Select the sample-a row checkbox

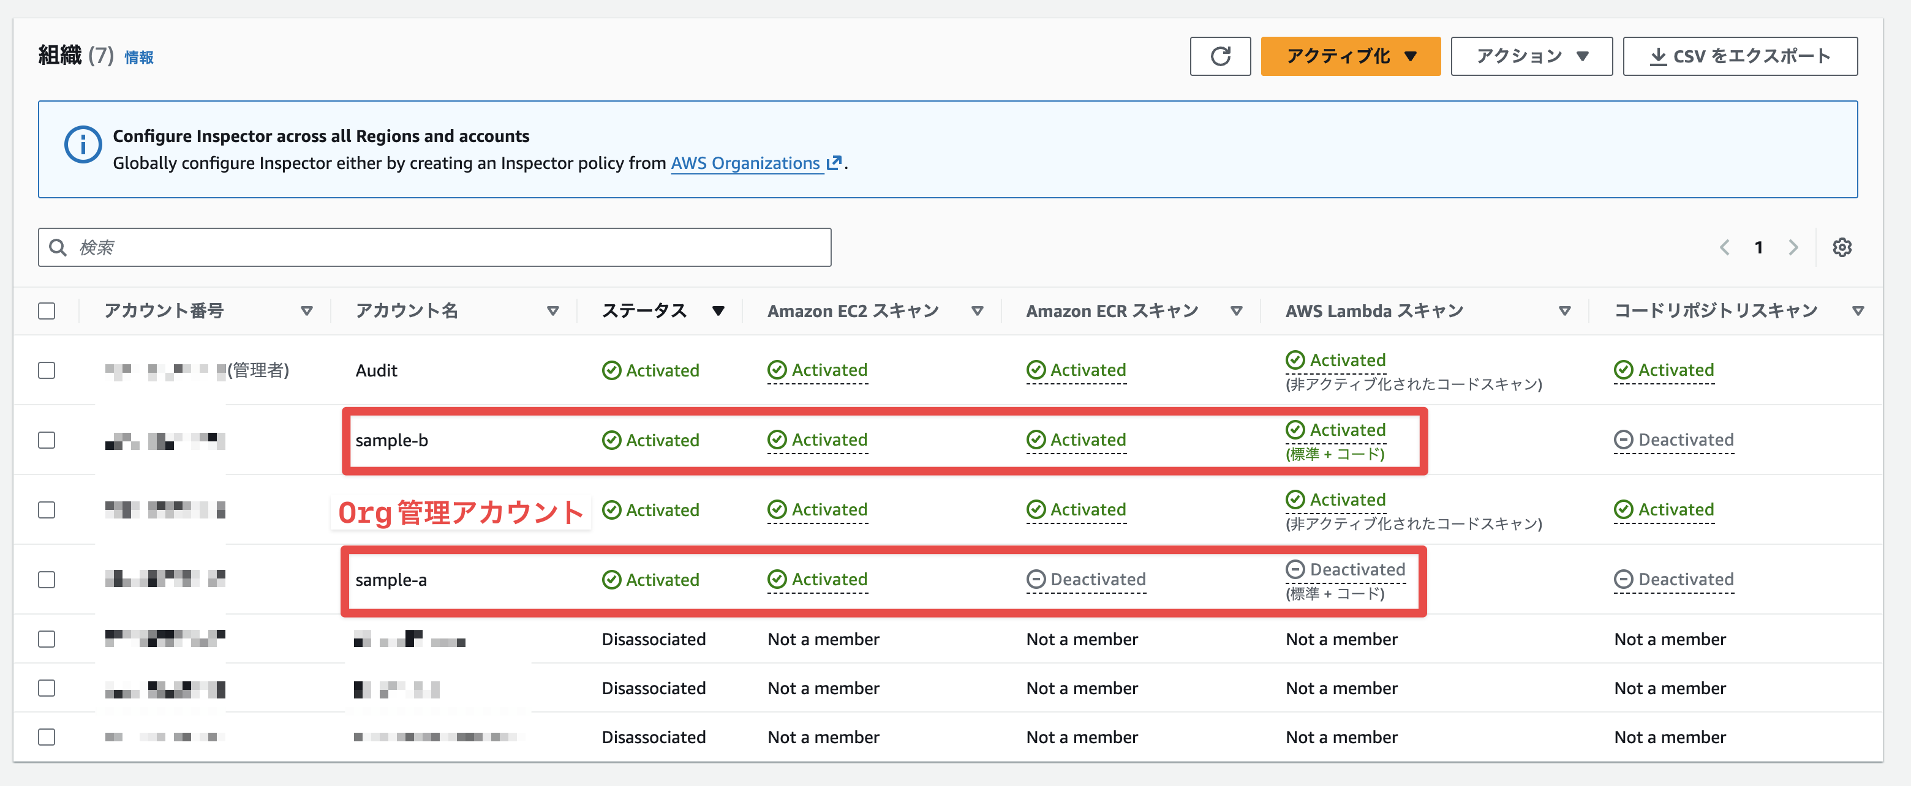coord(47,580)
